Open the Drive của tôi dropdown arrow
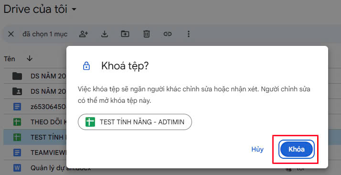The width and height of the screenshot is (341, 175). click(74, 10)
